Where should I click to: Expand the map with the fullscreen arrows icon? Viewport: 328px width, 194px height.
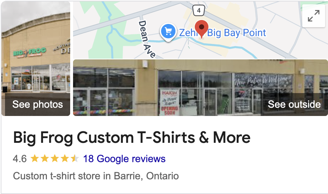coord(314,16)
